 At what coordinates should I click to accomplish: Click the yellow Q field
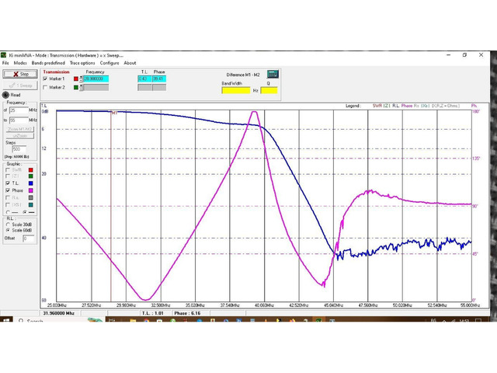coord(269,90)
